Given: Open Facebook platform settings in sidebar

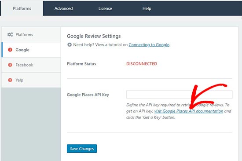Looking at the screenshot, I should pyautogui.click(x=31, y=65).
